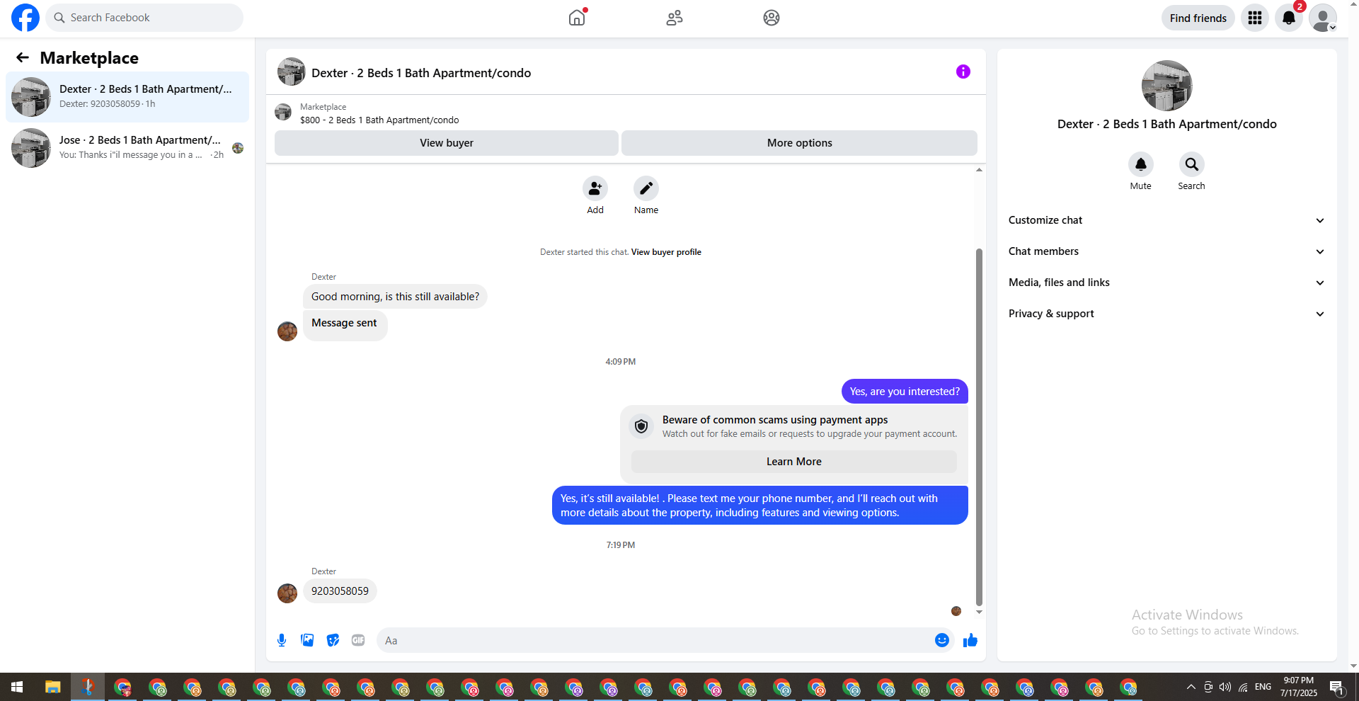Click the chat scroll down arrow
Image resolution: width=1359 pixels, height=701 pixels.
pyautogui.click(x=979, y=612)
